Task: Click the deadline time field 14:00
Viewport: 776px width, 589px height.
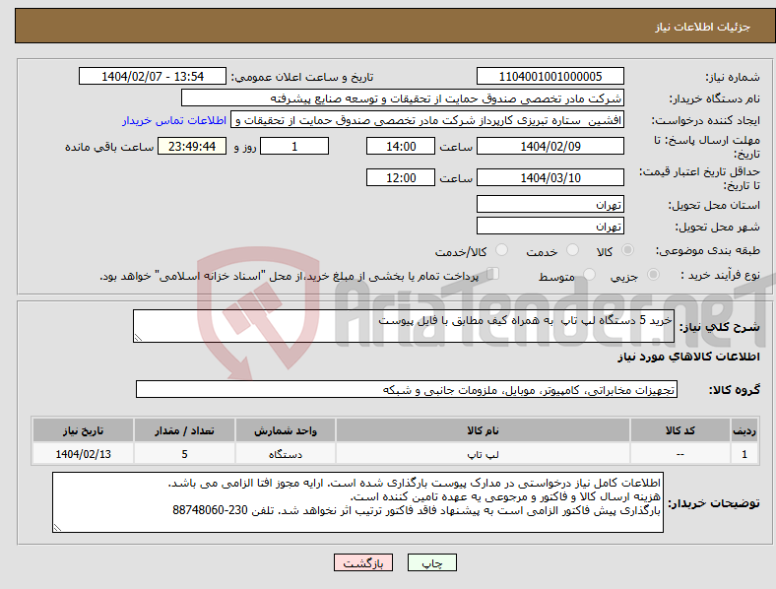Action: [x=401, y=146]
